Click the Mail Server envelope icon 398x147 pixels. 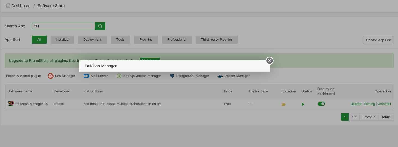pyautogui.click(x=86, y=76)
